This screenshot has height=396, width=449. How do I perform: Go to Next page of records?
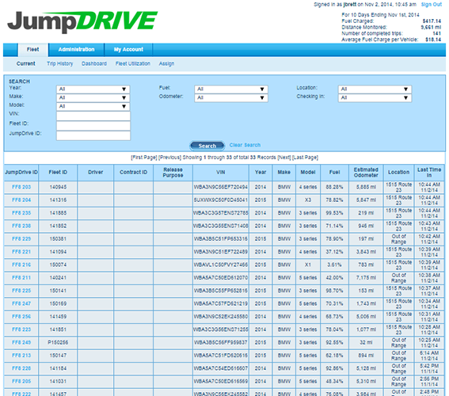point(284,158)
